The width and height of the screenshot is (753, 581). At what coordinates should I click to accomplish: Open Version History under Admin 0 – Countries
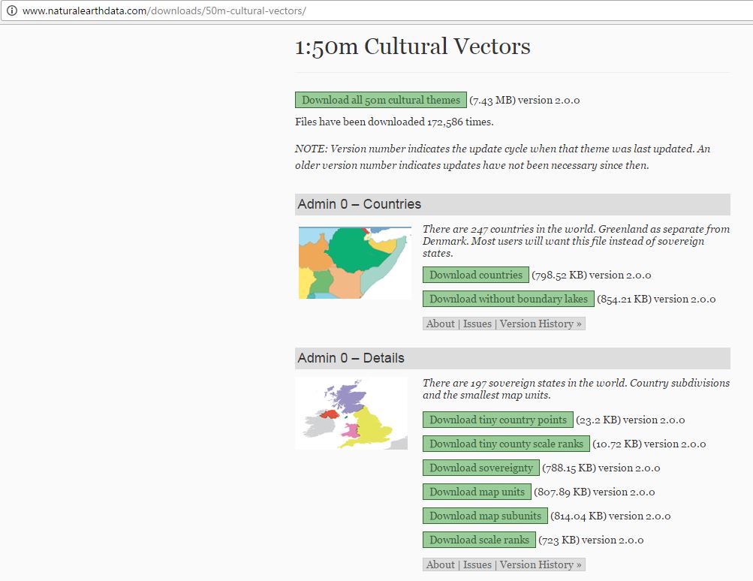541,324
